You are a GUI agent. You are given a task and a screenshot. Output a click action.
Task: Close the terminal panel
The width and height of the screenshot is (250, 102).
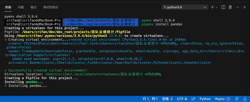244,7
